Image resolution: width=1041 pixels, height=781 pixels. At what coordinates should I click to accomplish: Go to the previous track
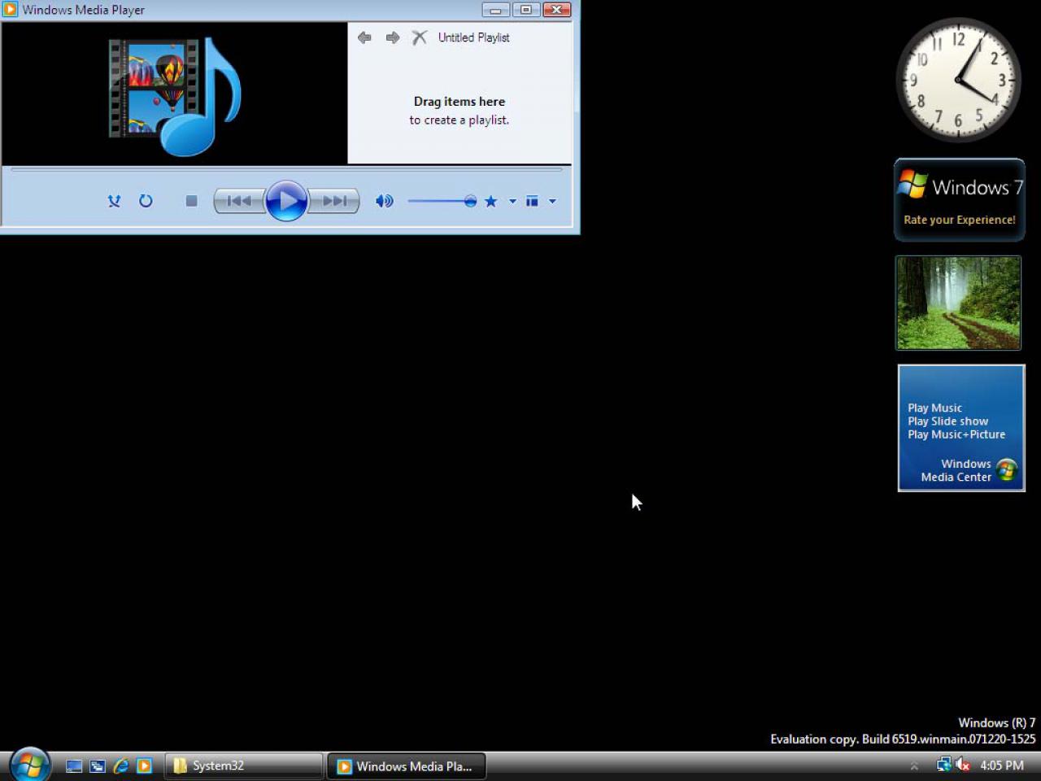click(x=239, y=201)
